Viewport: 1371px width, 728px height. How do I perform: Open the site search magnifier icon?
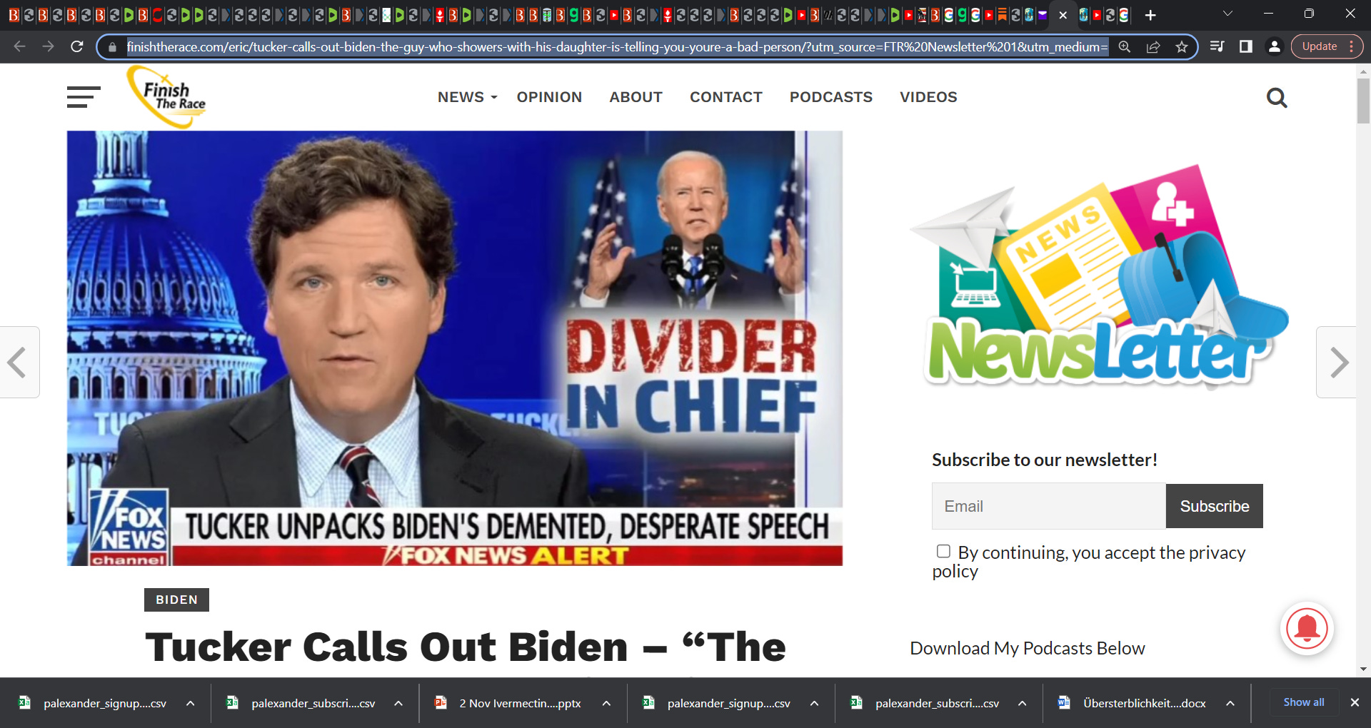pos(1277,98)
